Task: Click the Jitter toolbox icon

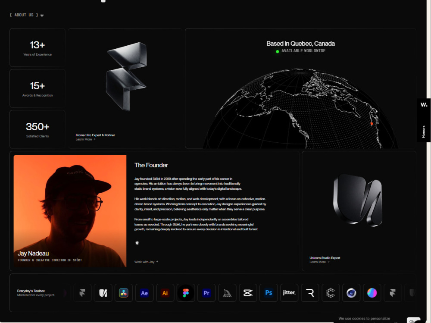Action: point(289,293)
